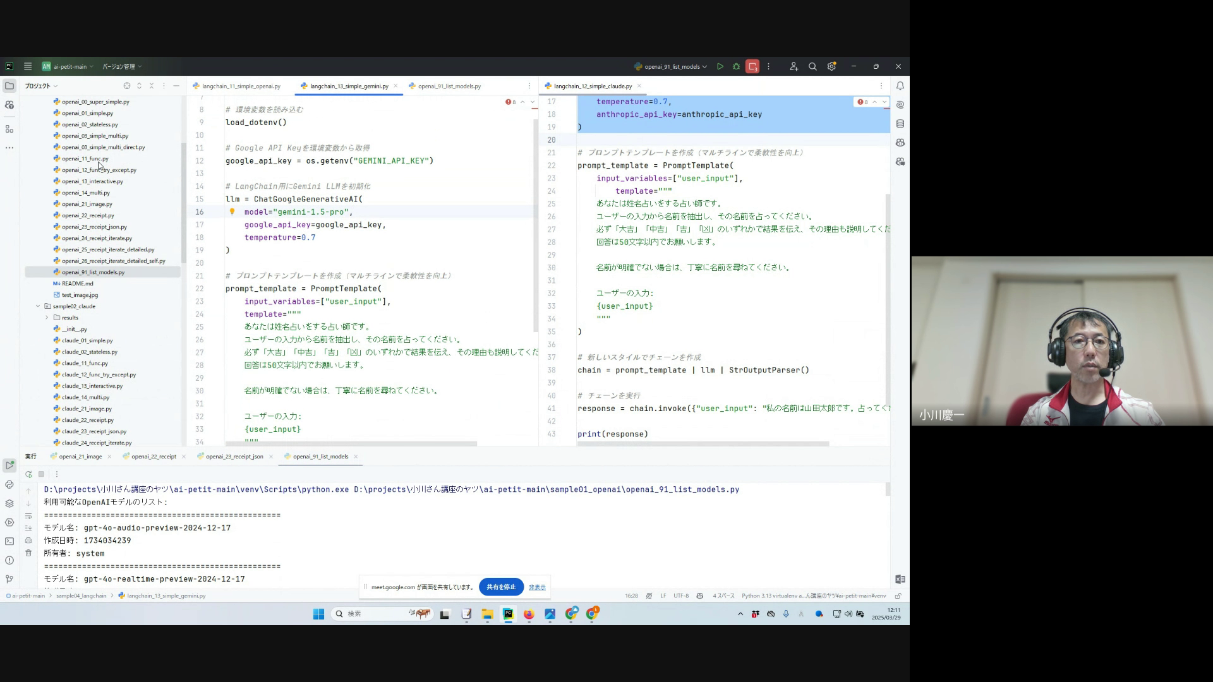The height and width of the screenshot is (682, 1213).
Task: Click the Stop square in Run panel
Action: point(42,474)
